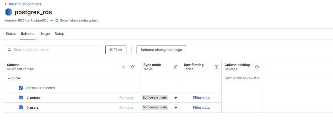Click the Sync mode info icon
Screen dimensions: 333x128
click(176, 67)
